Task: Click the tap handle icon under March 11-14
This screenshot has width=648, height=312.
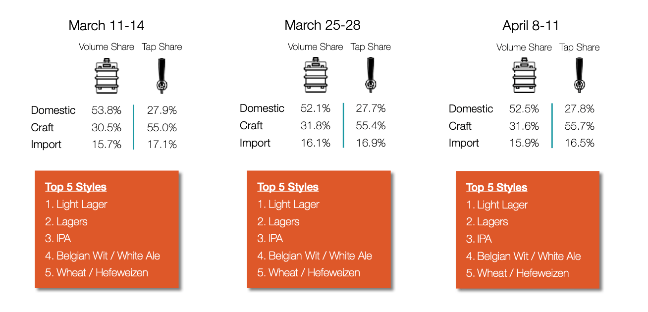Action: click(x=162, y=76)
